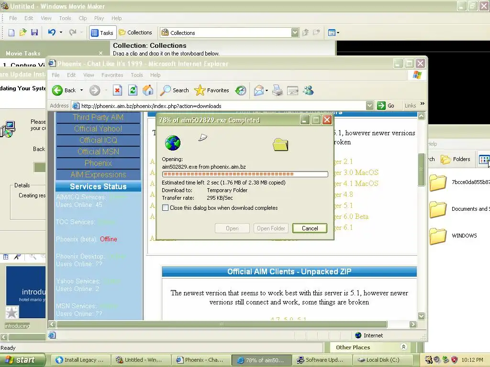Switch to Local Disk (C:) taskbar button
Viewport: 490px width, 367px height.
[382, 360]
